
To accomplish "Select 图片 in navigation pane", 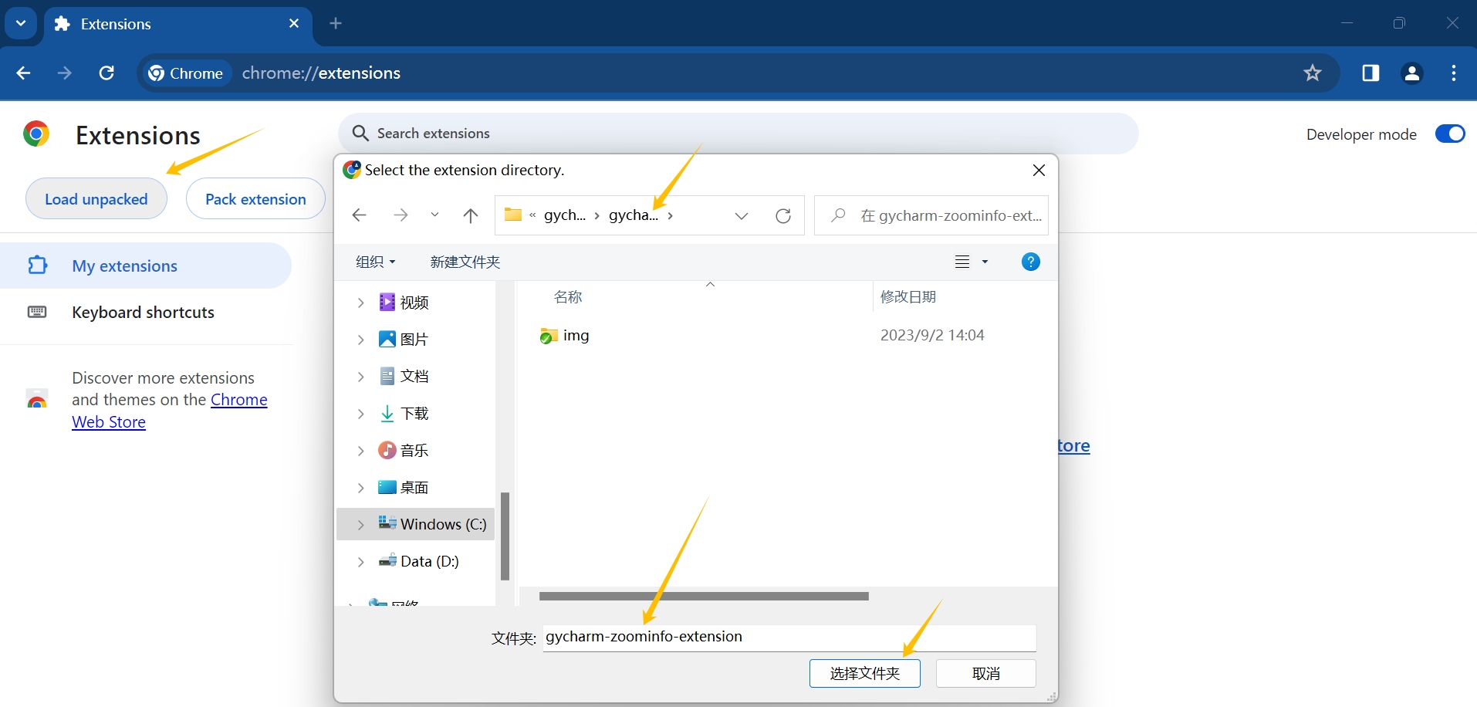I will tap(414, 340).
